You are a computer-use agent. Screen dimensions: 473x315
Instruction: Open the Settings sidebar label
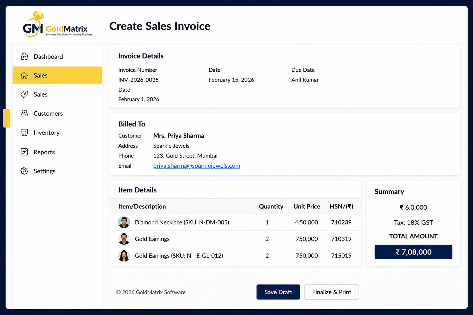tap(45, 171)
